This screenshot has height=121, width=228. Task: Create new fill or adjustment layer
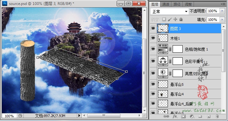pyautogui.click(x=192, y=116)
